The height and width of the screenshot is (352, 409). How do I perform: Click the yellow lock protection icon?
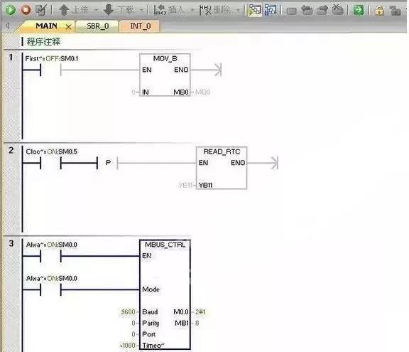(379, 11)
